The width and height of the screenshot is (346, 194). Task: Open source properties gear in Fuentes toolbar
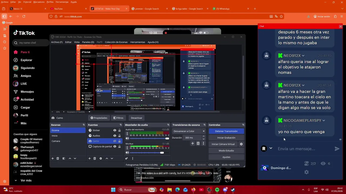[x=101, y=158]
